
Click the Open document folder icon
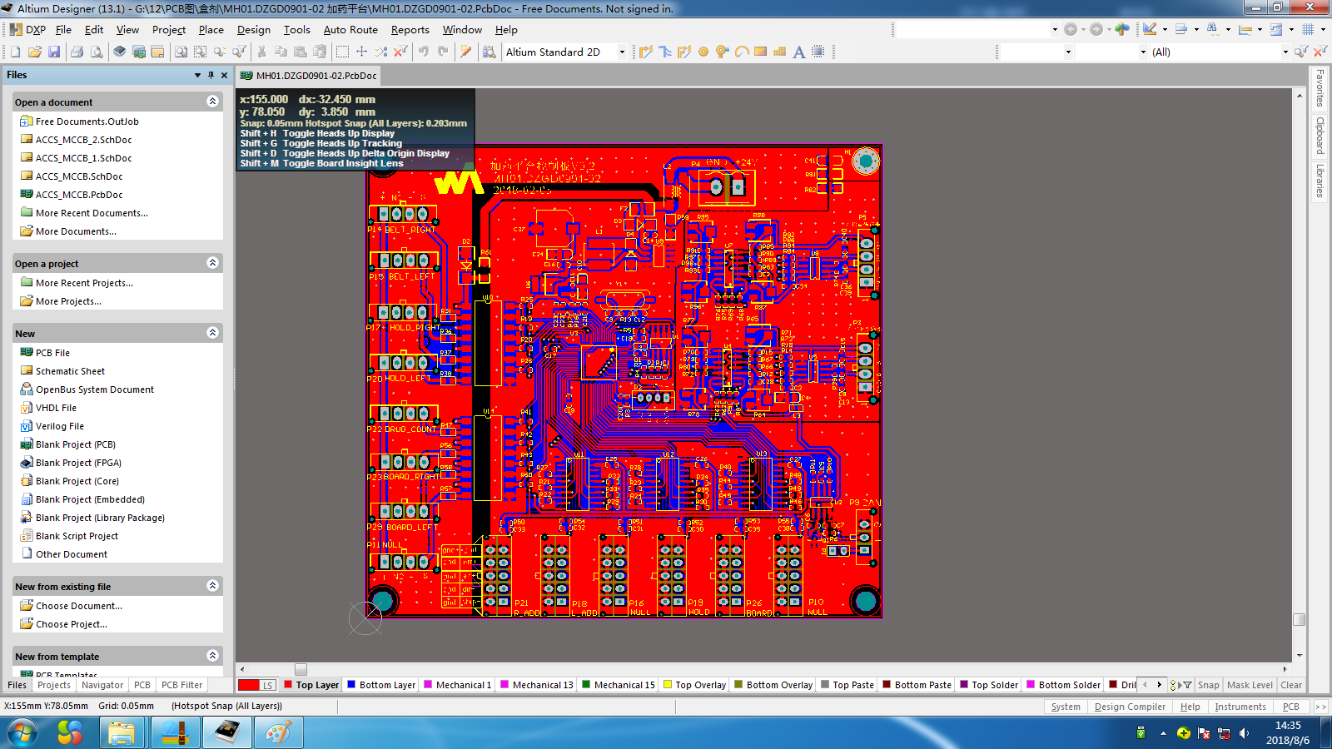coord(34,52)
